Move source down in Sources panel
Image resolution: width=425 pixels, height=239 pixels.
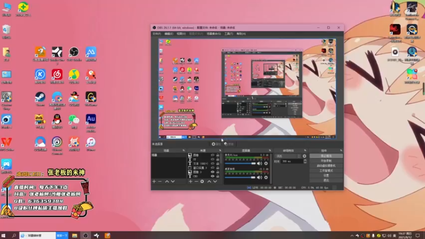click(215, 181)
